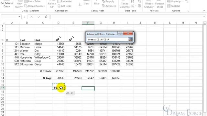Image resolution: width=207 pixels, height=116 pixels.
Task: Open the Data Validation dropdown arrow
Action: click(136, 6)
